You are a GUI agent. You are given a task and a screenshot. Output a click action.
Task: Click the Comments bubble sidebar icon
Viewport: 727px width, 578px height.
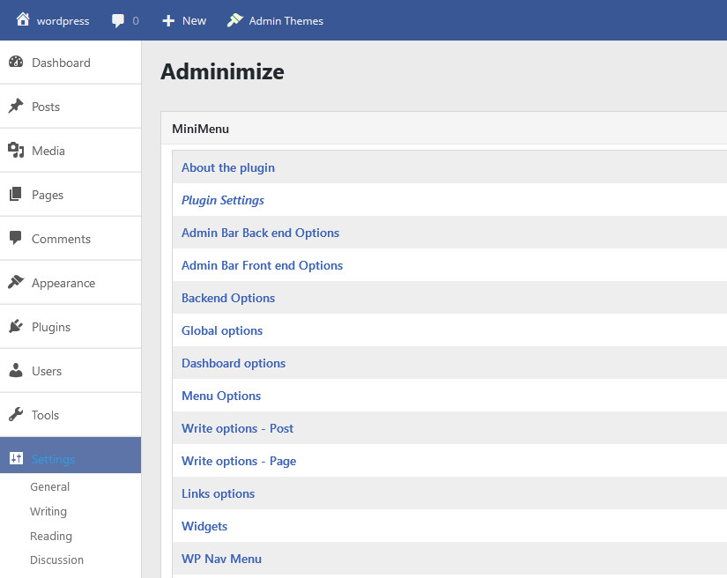point(16,239)
